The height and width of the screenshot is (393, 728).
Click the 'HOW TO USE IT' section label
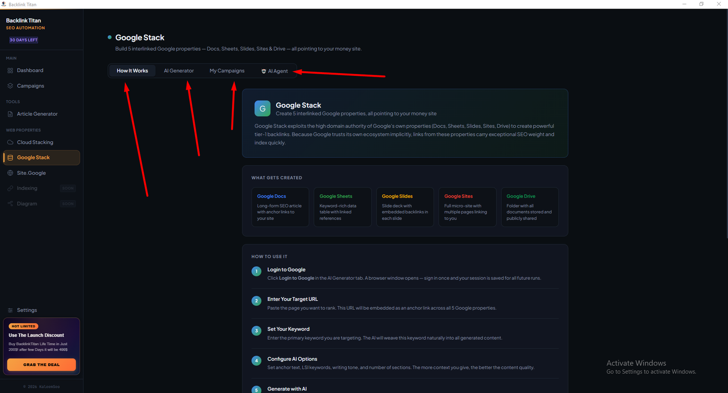tap(269, 257)
